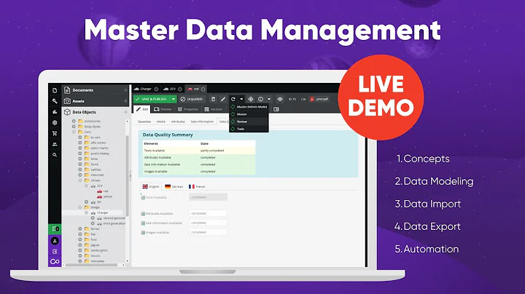Screen dimensions: 525x294
Task: Click the Pimcore infinity logo icon
Action: pyautogui.click(x=55, y=261)
